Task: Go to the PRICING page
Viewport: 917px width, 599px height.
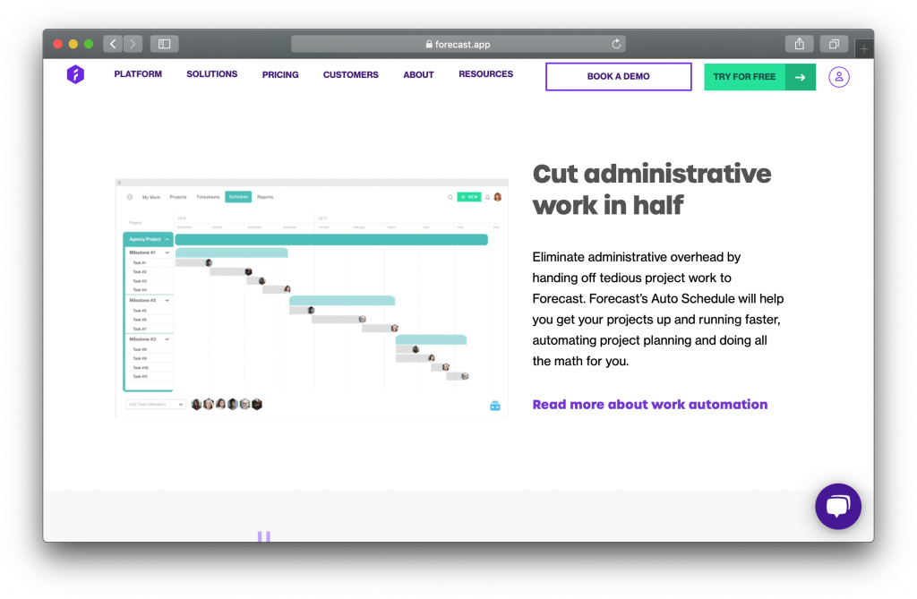Action: click(x=280, y=75)
